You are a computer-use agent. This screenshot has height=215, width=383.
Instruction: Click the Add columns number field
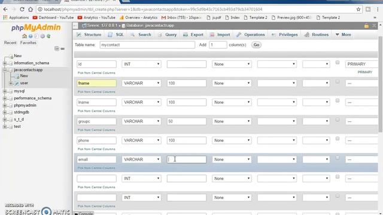(218, 45)
